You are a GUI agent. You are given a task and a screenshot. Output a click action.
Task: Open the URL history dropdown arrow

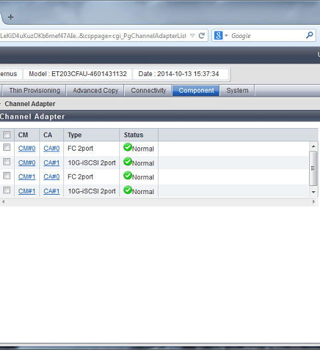coord(193,36)
